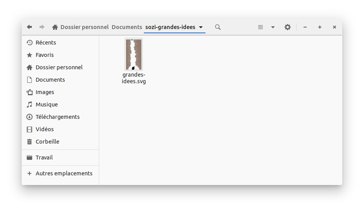364x209 pixels.
Task: Maximize the window with the plus button
Action: click(320, 27)
